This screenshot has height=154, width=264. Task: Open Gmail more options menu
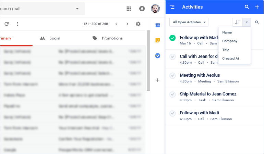point(17,24)
